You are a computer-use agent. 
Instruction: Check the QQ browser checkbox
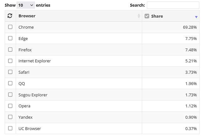coord(10,83)
